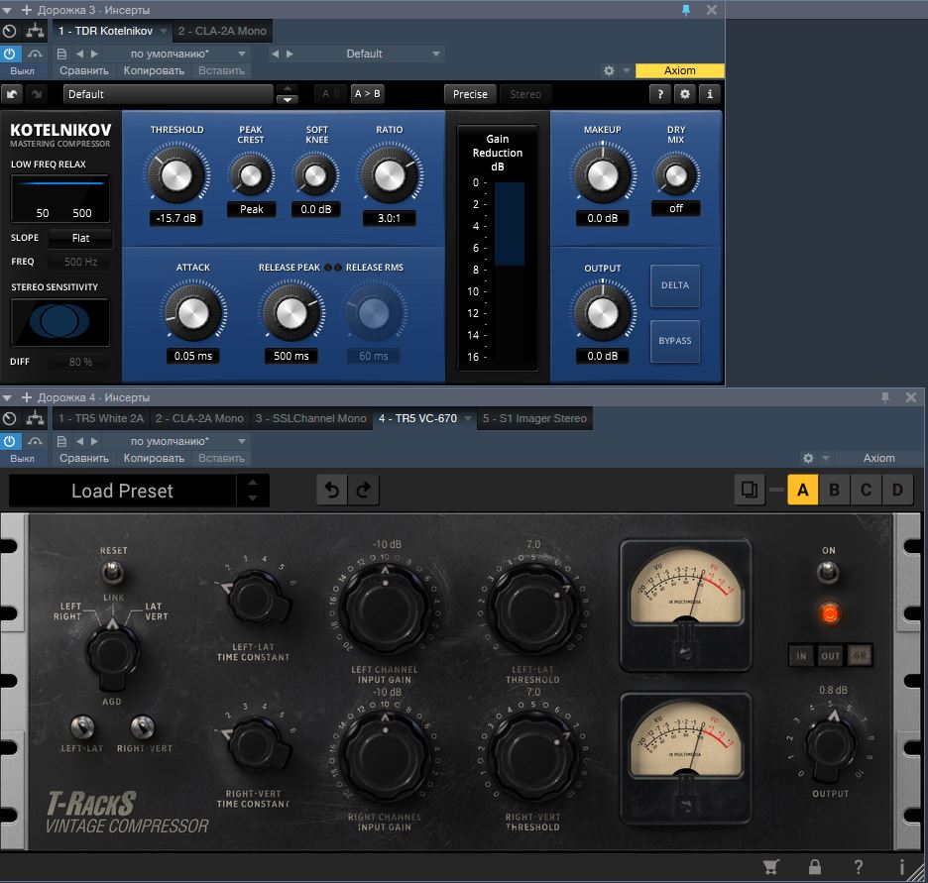Click Сравнить button in Дорожка 3
This screenshot has height=883, width=928.
(x=84, y=70)
